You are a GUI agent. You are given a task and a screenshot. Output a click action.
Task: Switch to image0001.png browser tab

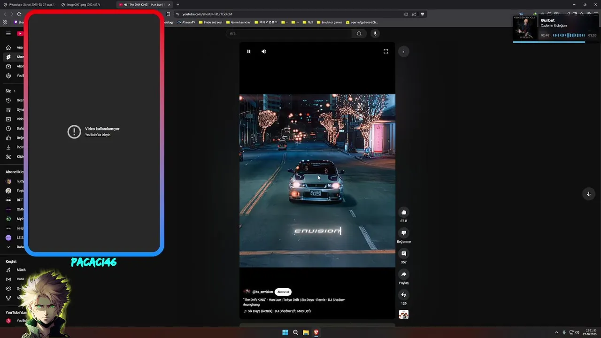click(84, 5)
